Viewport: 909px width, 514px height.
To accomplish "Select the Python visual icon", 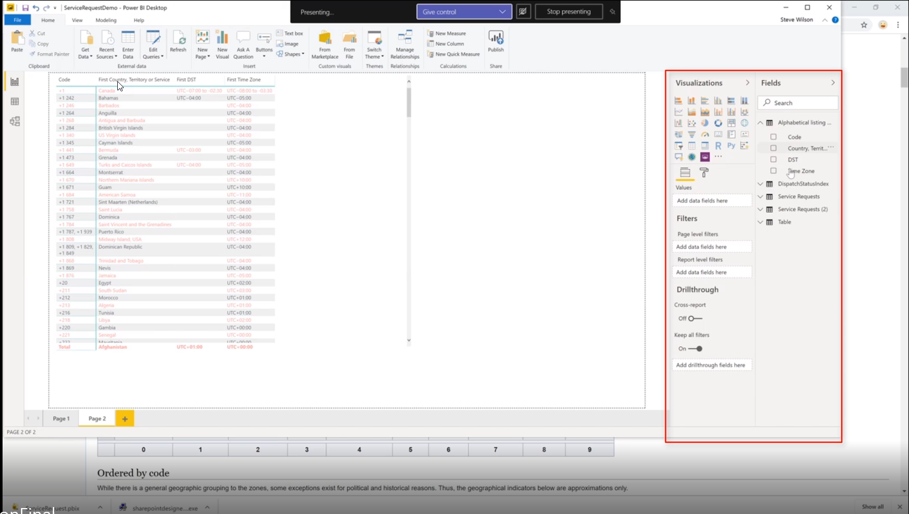I will click(x=731, y=146).
